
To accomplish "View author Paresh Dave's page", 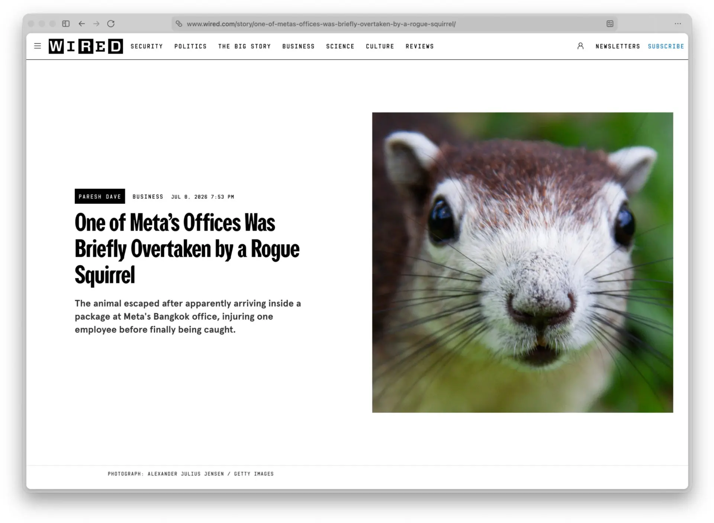I will (x=100, y=196).
